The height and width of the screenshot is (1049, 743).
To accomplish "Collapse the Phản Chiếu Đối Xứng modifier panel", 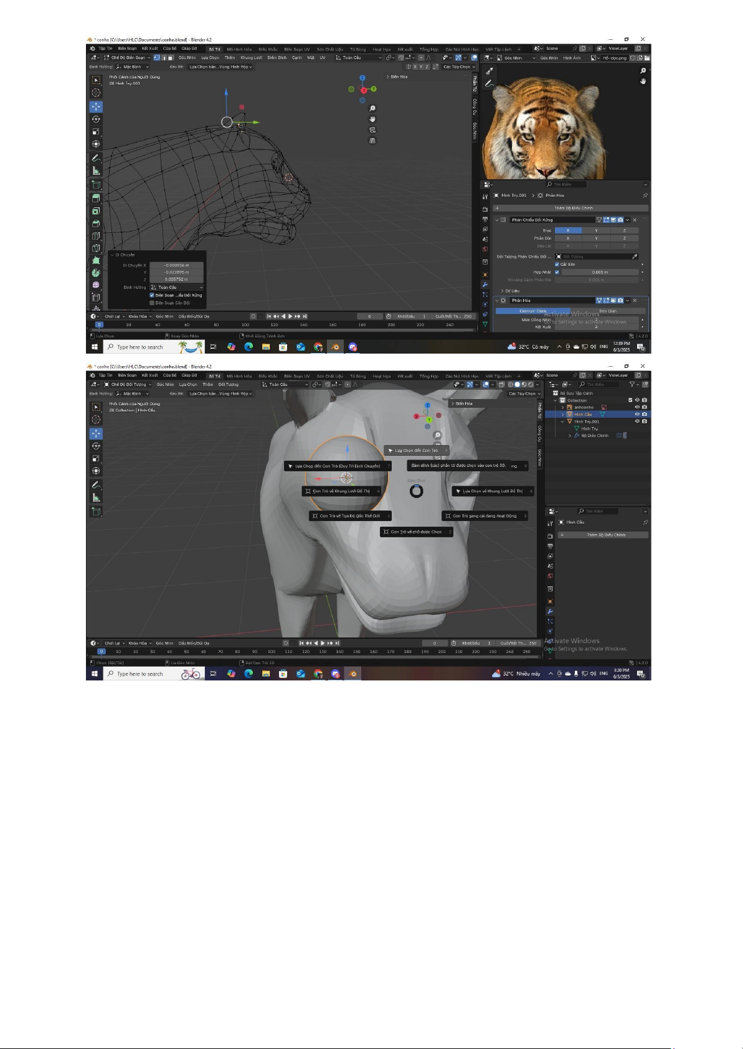I will (x=497, y=220).
